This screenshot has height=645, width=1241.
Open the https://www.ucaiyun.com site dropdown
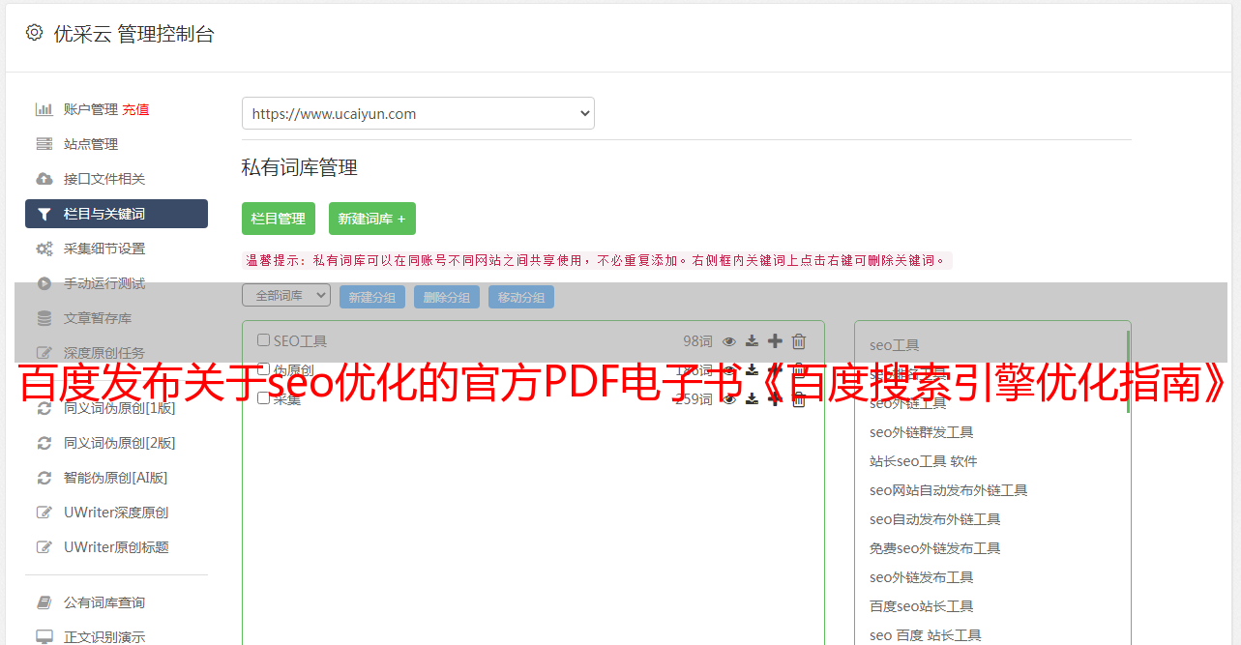tap(418, 113)
